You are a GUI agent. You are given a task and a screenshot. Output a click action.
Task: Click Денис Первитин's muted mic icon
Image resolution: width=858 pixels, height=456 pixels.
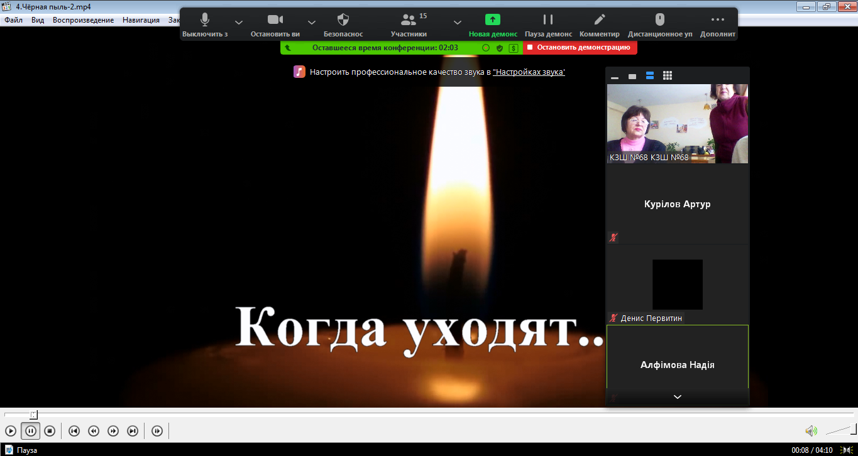click(x=613, y=318)
